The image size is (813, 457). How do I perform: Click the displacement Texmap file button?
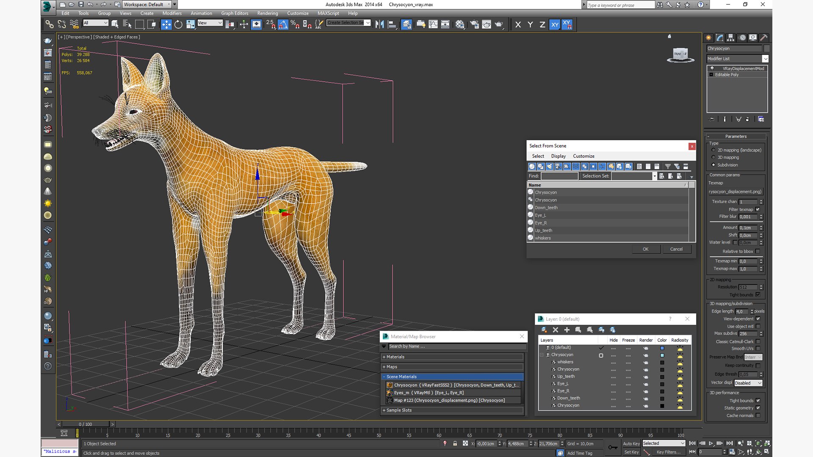click(735, 192)
